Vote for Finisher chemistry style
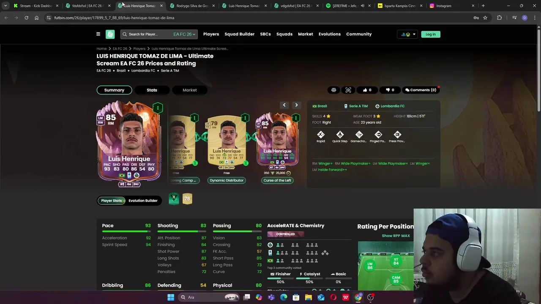This screenshot has height=304, width=541. point(281,274)
